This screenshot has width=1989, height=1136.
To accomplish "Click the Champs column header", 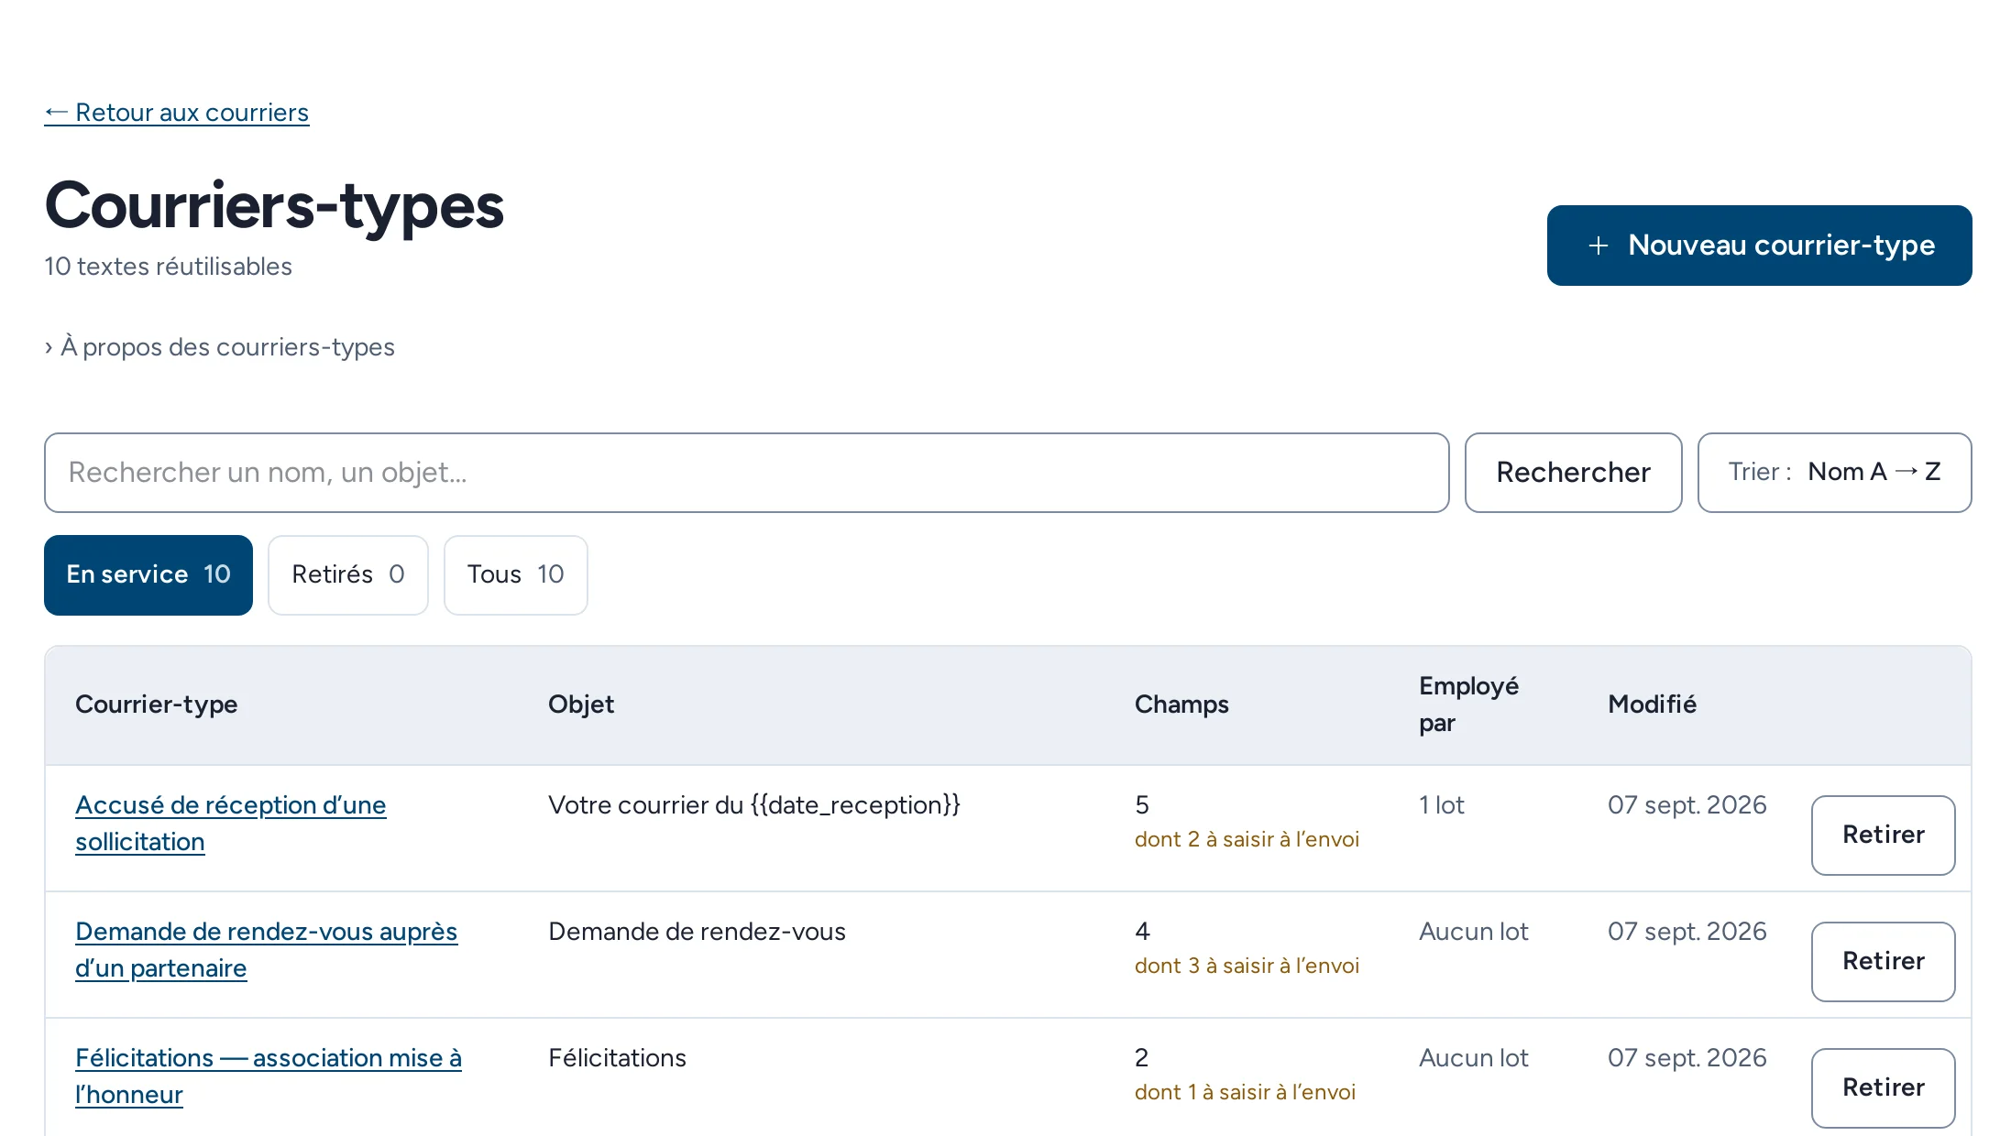I will coord(1181,705).
